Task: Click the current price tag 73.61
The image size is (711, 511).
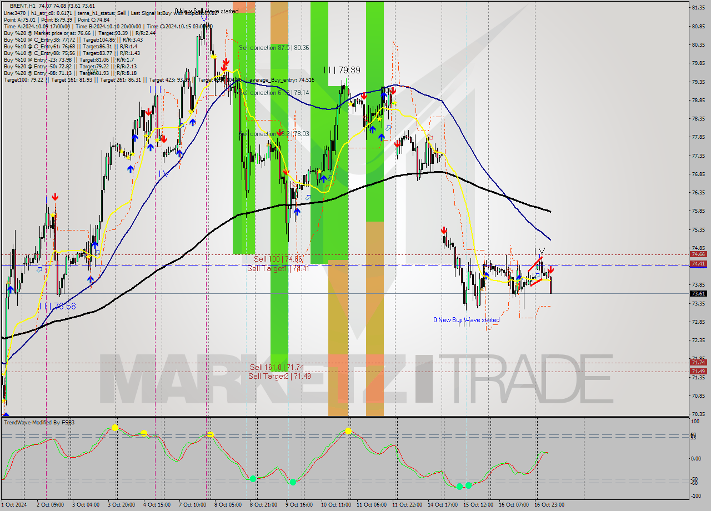Action: pyautogui.click(x=698, y=293)
